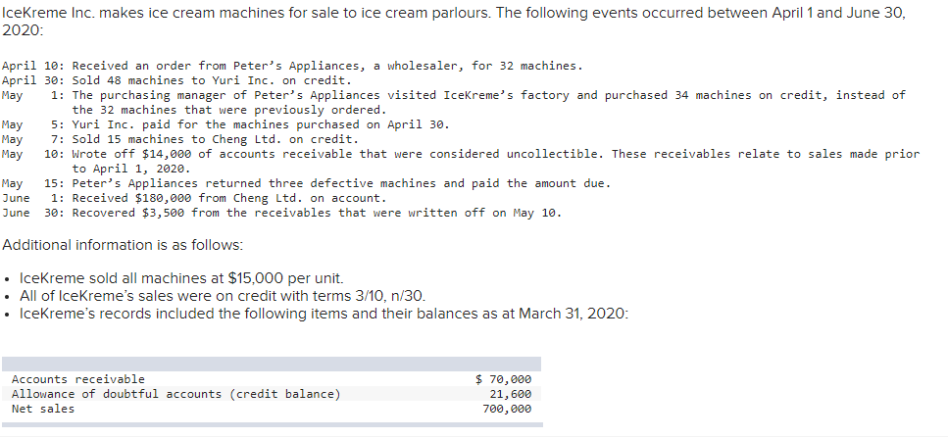Image resolution: width=948 pixels, height=439 pixels.
Task: Select the June 30 recovered $3,500 line
Action: [x=281, y=213]
